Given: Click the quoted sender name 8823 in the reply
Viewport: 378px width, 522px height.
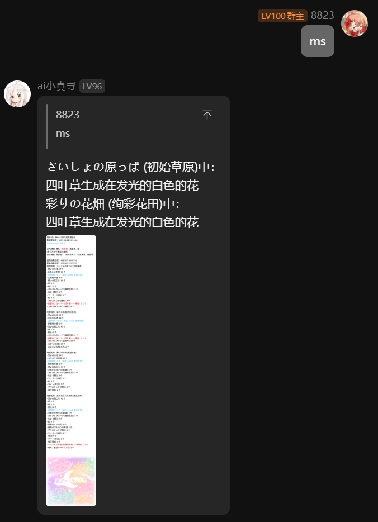Looking at the screenshot, I should pos(68,115).
